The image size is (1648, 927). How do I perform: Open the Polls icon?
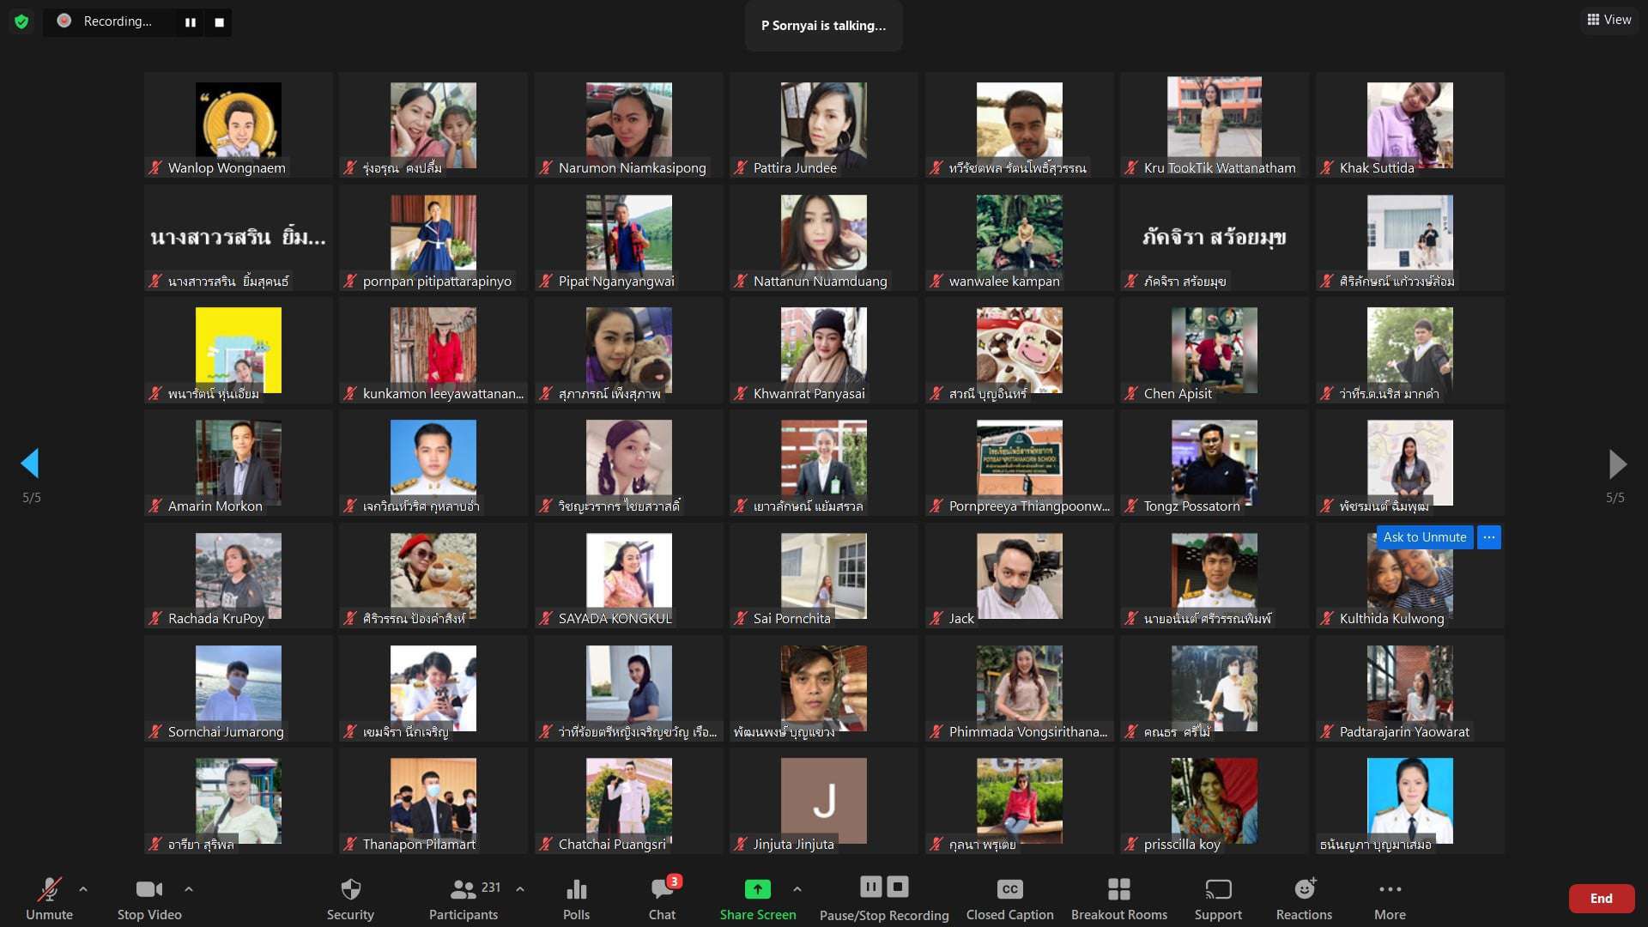coord(576,889)
